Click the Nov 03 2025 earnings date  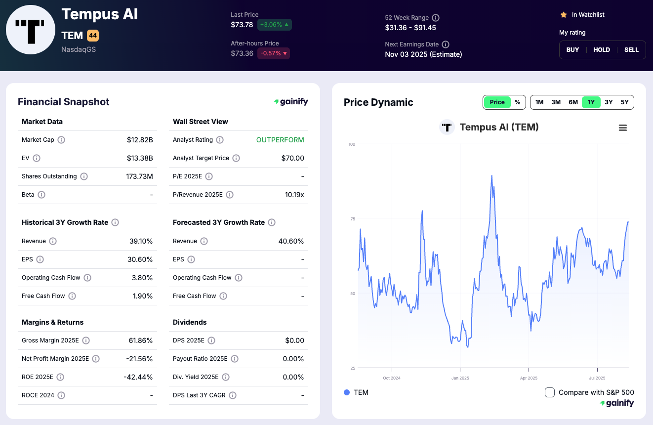[x=423, y=54]
